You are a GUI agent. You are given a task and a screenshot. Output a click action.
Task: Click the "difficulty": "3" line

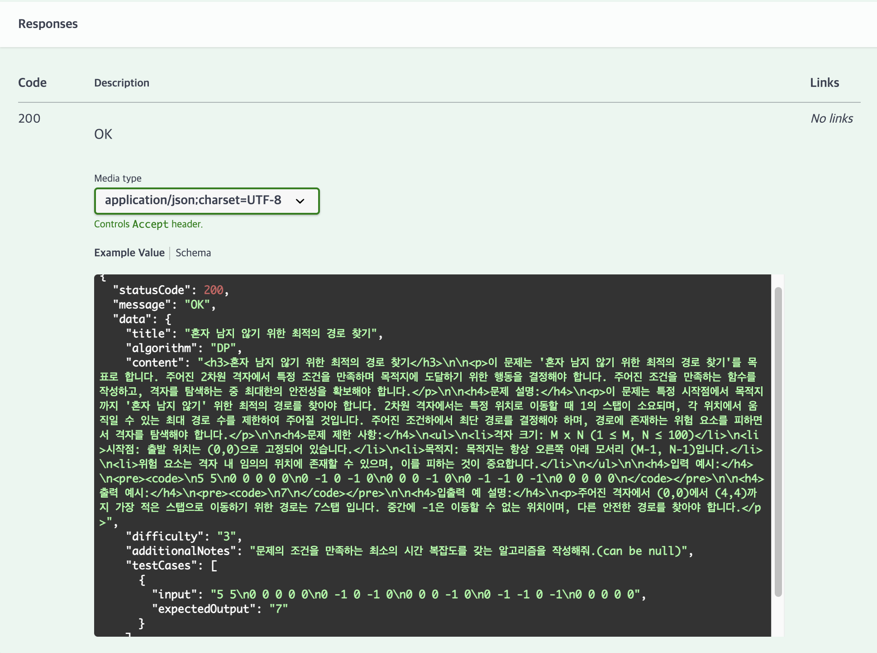[183, 537]
